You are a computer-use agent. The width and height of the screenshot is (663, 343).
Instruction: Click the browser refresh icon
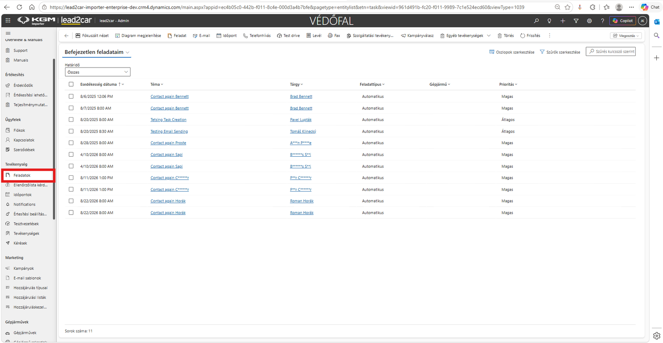pos(19,7)
